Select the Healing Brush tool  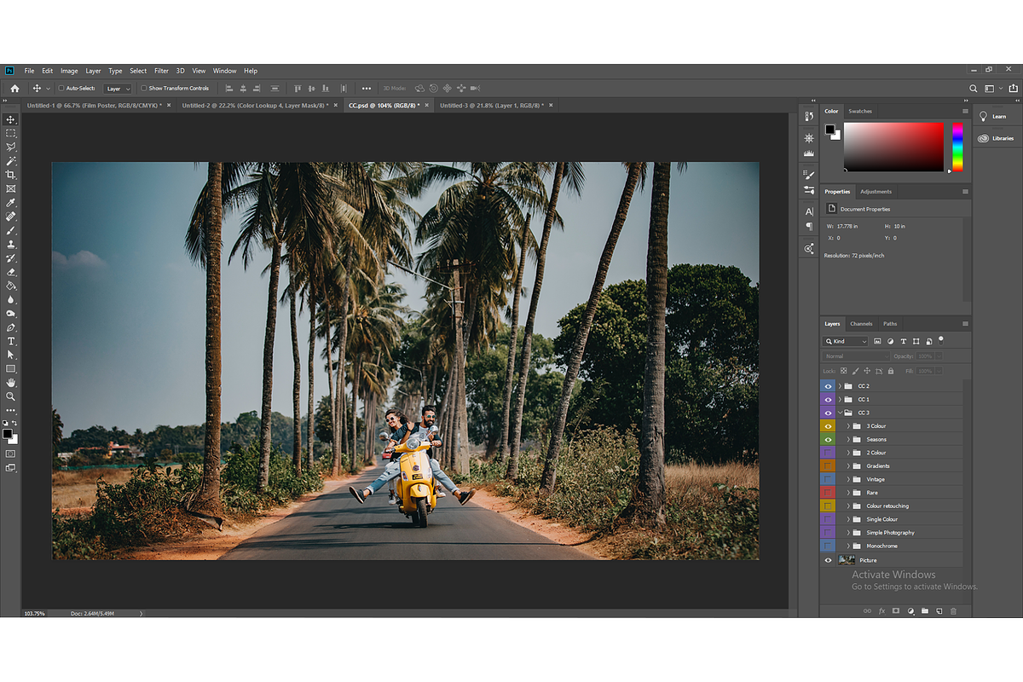click(x=11, y=217)
